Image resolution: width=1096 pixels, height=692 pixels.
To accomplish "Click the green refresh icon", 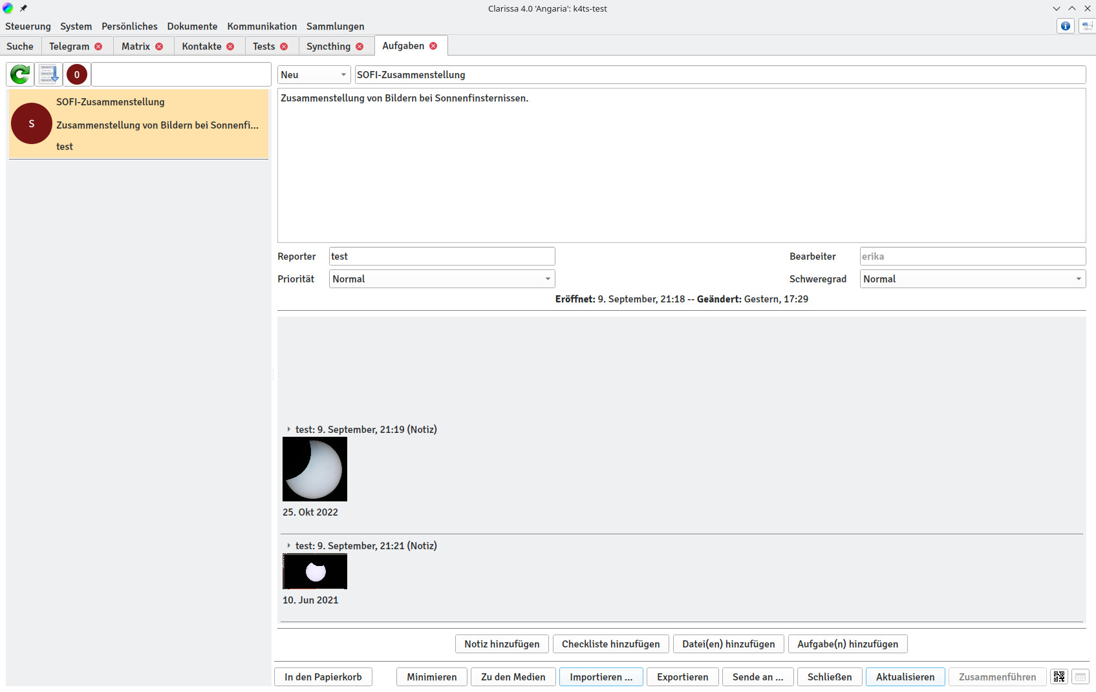I will coord(20,74).
